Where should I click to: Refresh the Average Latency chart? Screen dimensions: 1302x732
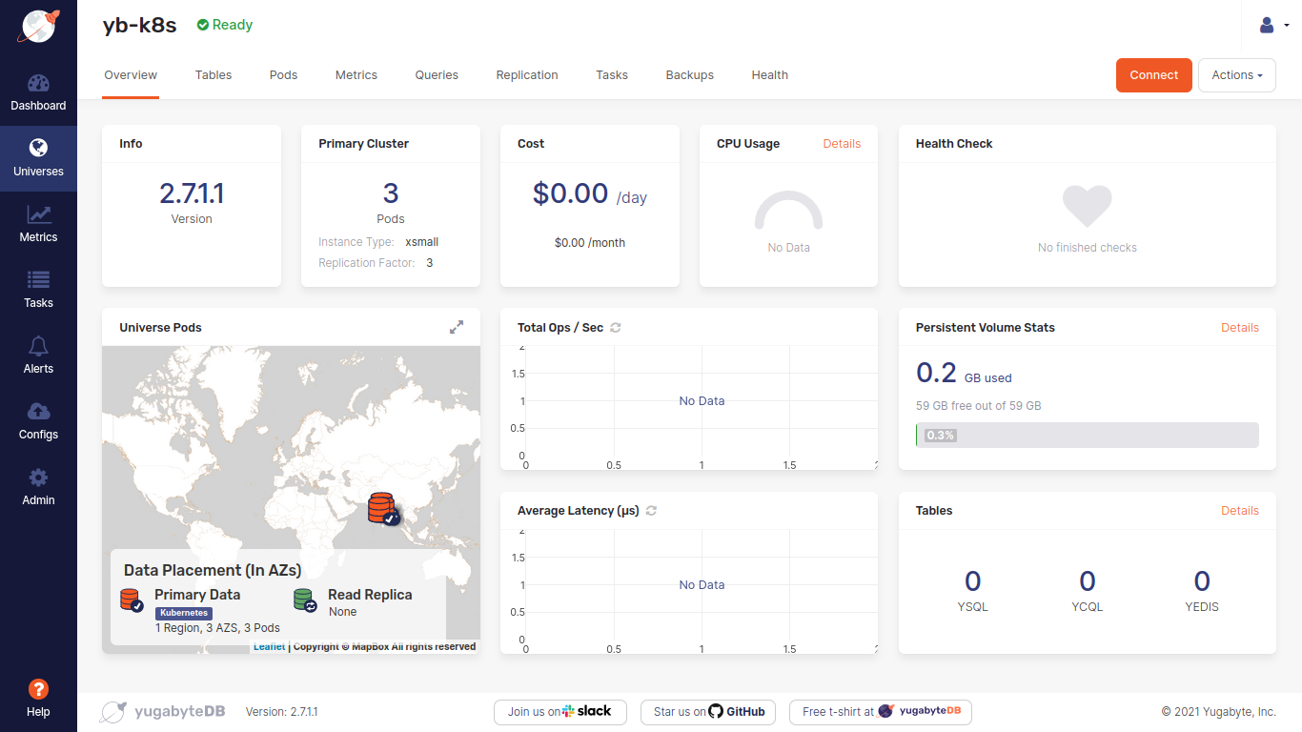(x=652, y=511)
